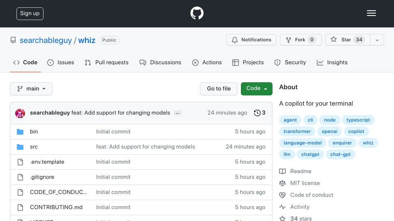Click the bin folder icon
This screenshot has height=221, width=394.
point(20,132)
